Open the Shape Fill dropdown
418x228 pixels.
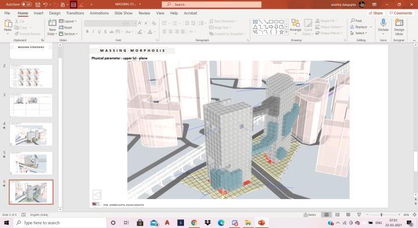pyautogui.click(x=326, y=21)
